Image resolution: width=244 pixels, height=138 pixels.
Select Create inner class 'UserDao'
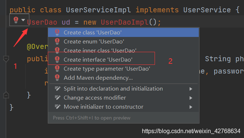tap(123, 50)
